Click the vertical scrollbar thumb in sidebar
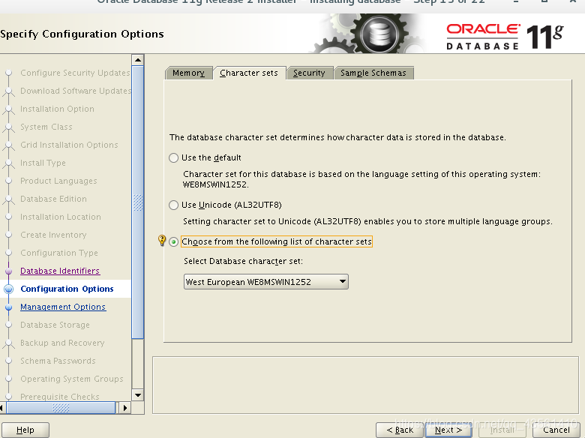The height and width of the screenshot is (438, 585). [x=138, y=202]
